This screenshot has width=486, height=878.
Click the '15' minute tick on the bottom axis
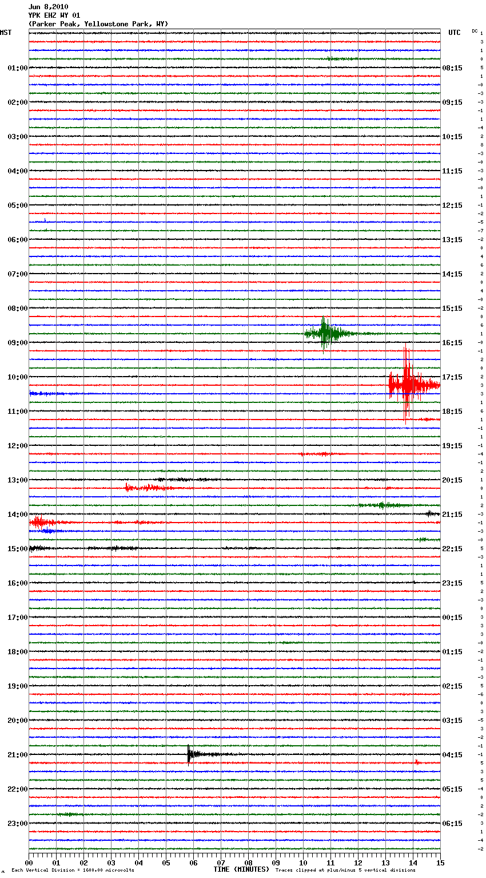pyautogui.click(x=440, y=863)
